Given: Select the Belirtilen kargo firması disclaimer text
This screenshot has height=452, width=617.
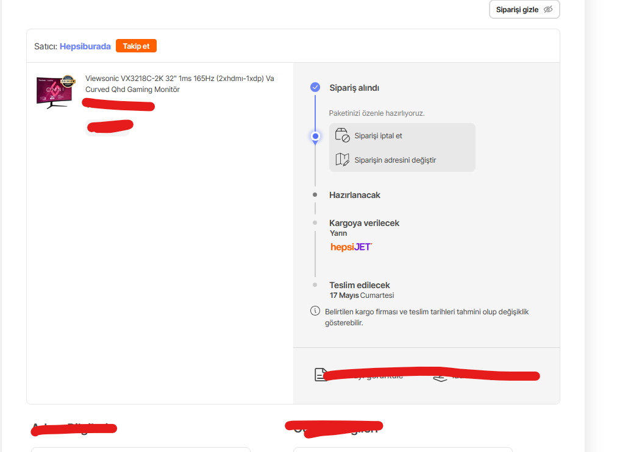Looking at the screenshot, I should tap(427, 317).
